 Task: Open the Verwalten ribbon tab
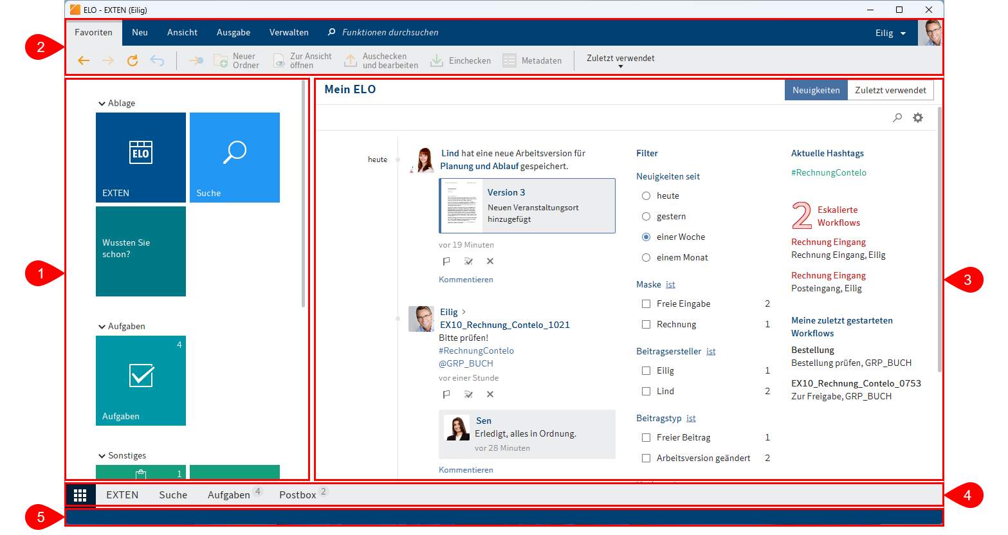tap(289, 33)
